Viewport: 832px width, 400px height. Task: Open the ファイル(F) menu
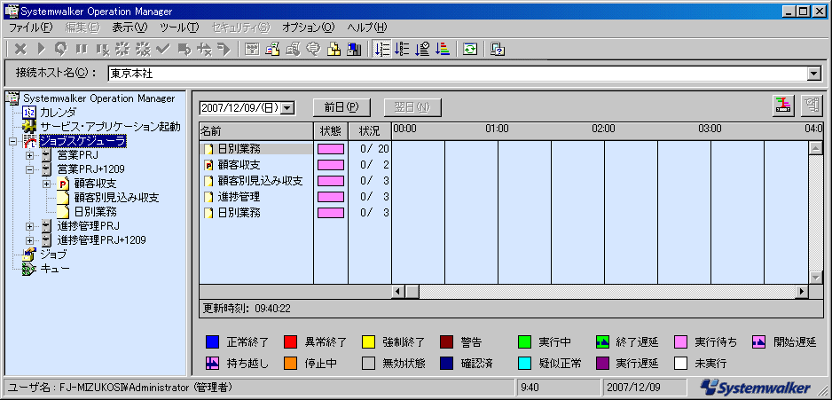click(31, 27)
